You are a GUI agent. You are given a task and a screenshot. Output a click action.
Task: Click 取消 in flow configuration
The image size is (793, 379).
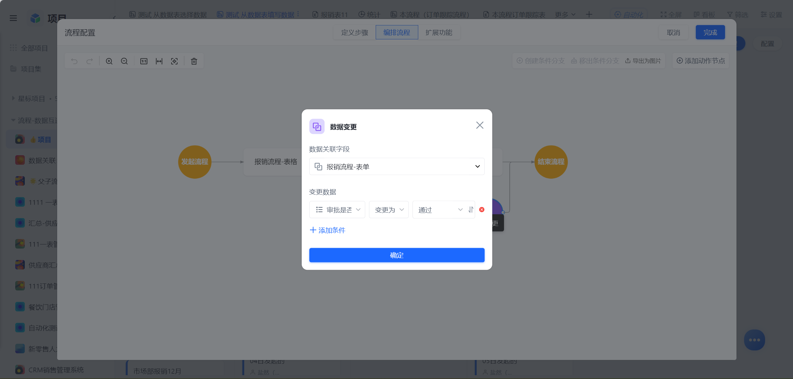(673, 32)
